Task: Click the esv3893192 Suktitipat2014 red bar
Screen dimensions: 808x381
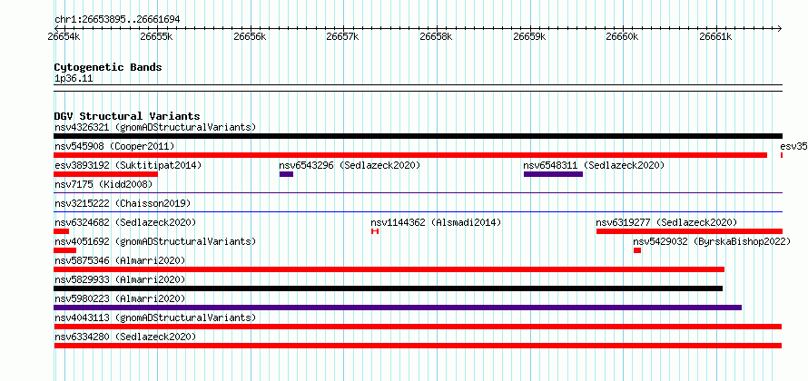Action: coord(105,174)
